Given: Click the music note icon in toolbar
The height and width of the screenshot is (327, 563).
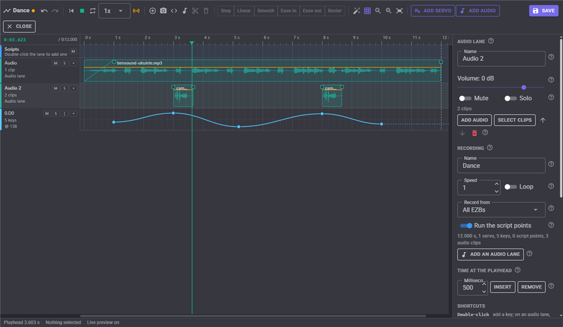Looking at the screenshot, I should pyautogui.click(x=185, y=11).
